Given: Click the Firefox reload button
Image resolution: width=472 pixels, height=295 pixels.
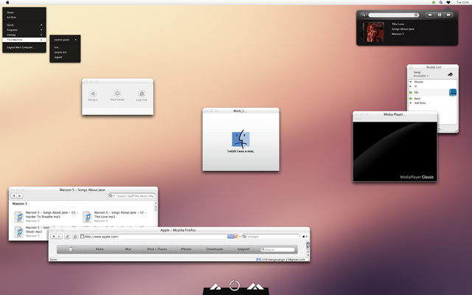Looking at the screenshot, I should (x=67, y=237).
